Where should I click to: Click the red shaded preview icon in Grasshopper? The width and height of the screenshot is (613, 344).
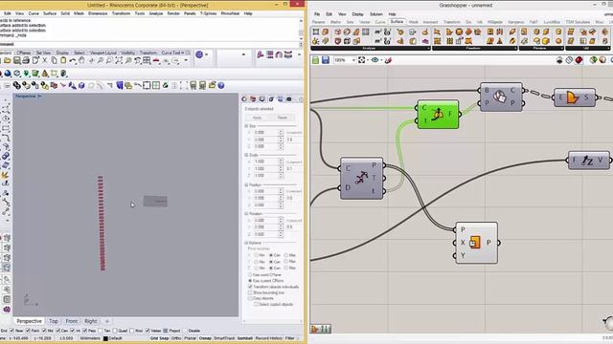pos(579,60)
